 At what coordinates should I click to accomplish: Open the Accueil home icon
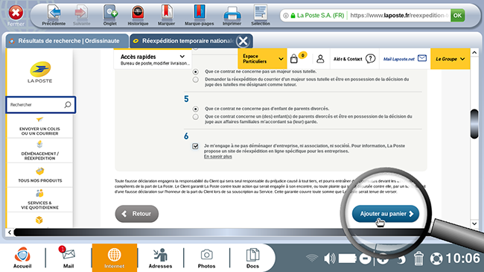(x=22, y=258)
